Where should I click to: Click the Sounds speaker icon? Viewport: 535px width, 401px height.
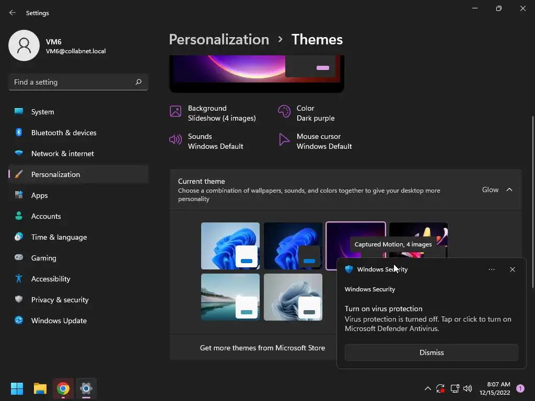point(176,139)
